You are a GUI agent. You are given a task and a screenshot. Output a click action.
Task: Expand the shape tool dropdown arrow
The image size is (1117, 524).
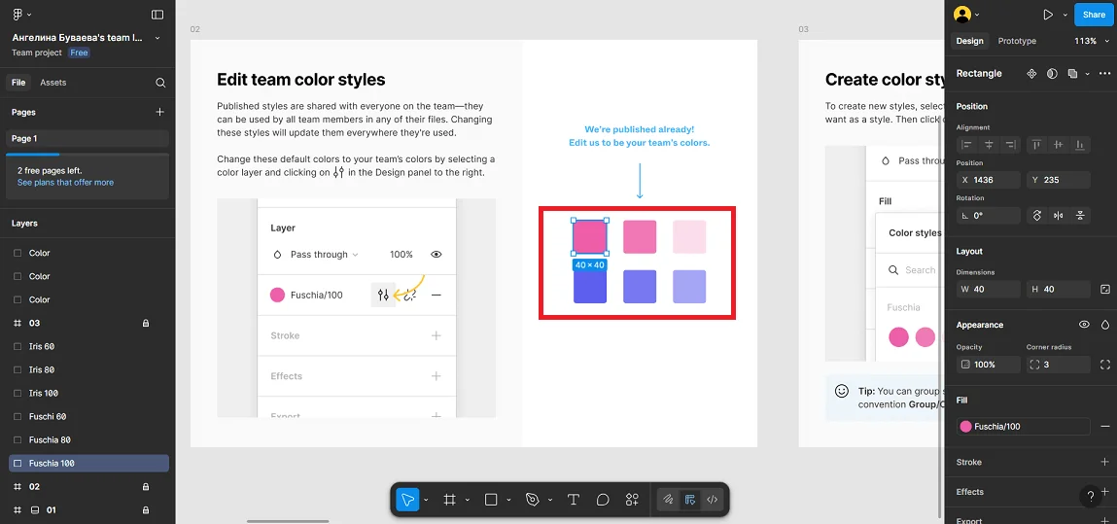coord(508,501)
